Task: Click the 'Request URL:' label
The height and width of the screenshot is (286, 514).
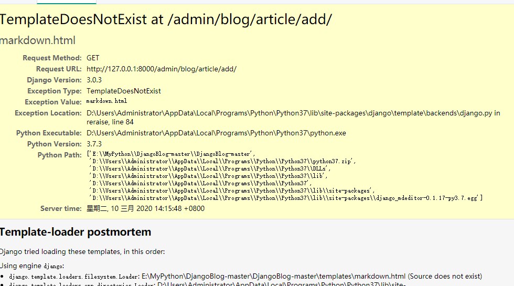Action: click(x=59, y=69)
